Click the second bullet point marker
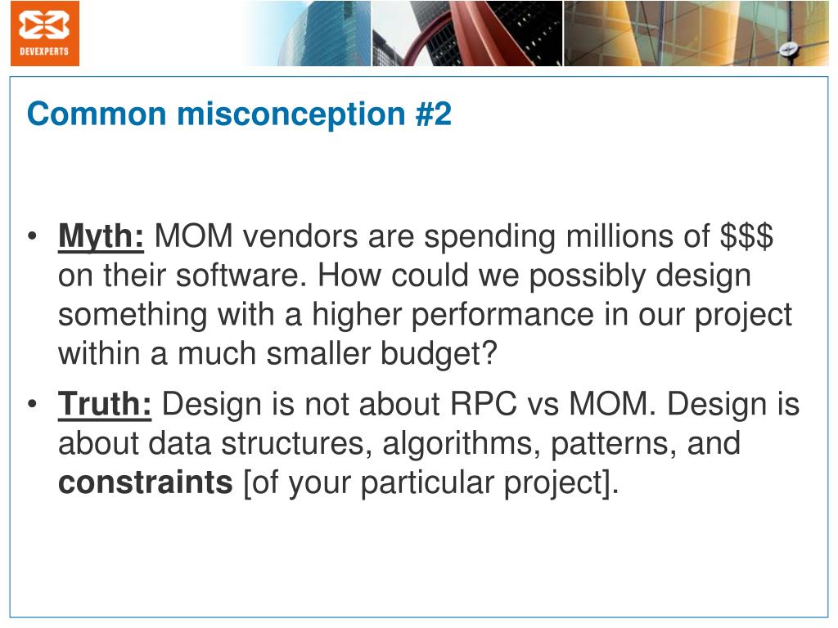Viewport: 838px width, 628px height. coord(33,403)
